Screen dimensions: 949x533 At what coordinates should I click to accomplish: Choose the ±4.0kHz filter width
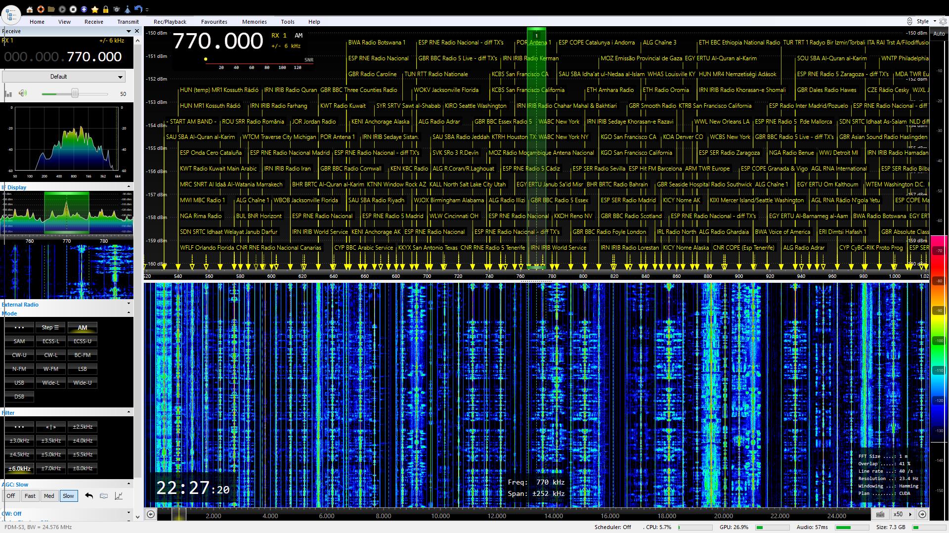[83, 441]
